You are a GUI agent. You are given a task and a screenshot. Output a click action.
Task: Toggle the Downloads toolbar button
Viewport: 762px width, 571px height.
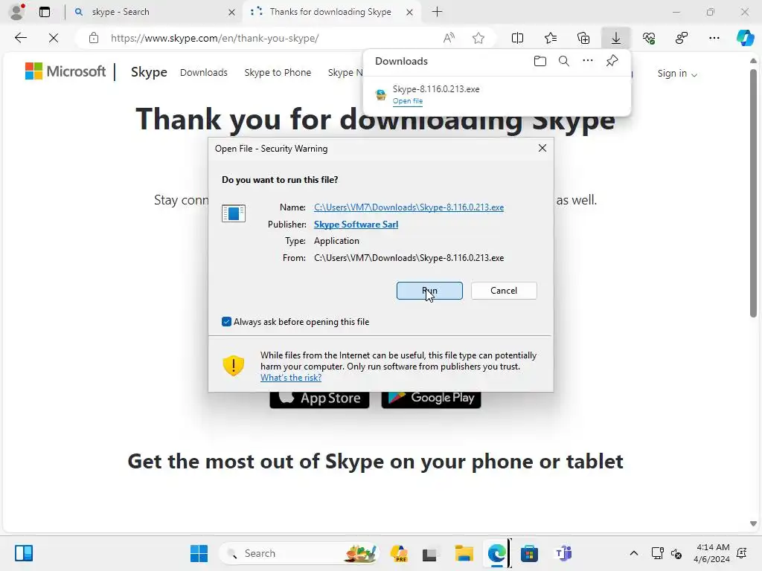615,38
